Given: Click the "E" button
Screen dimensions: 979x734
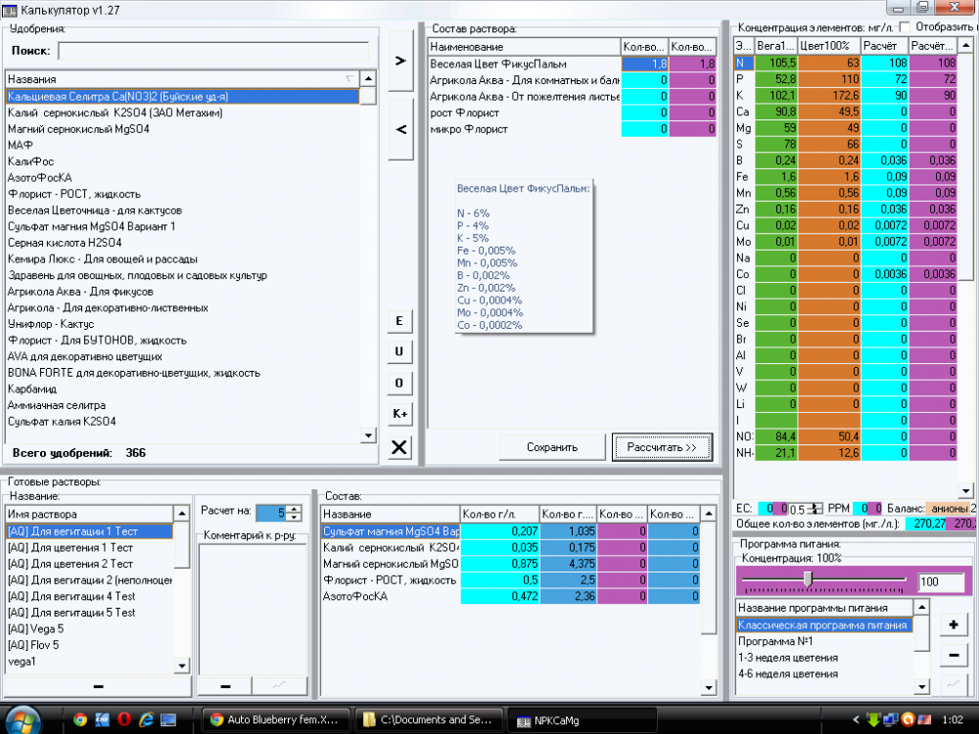Looking at the screenshot, I should (x=399, y=321).
